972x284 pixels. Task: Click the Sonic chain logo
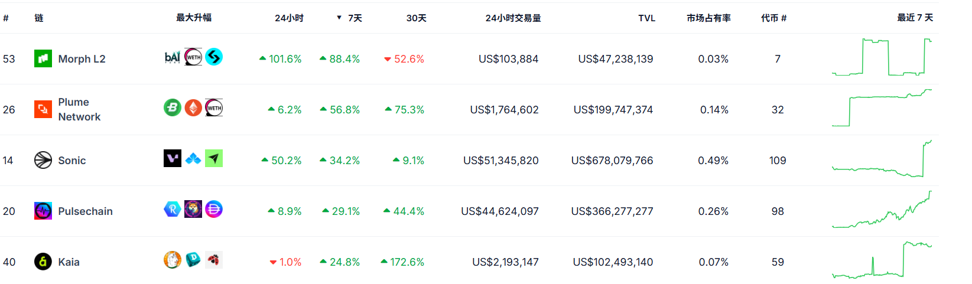(x=43, y=160)
